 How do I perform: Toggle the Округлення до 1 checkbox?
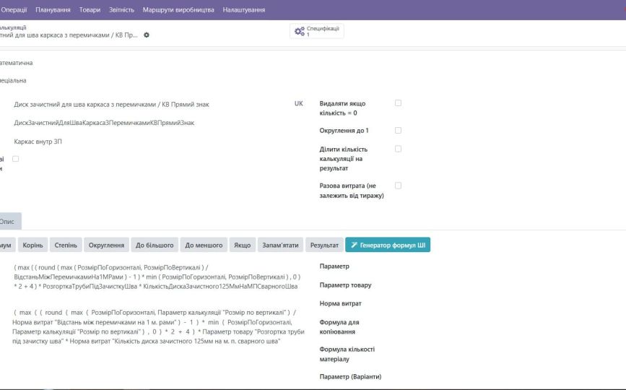click(x=398, y=130)
